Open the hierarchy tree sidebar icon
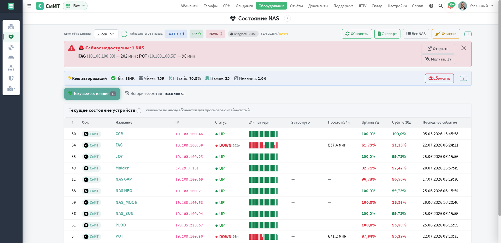Image resolution: width=501 pixels, height=243 pixels. (x=11, y=68)
